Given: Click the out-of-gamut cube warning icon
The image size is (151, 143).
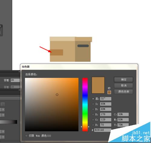Looking at the screenshot, I should pyautogui.click(x=109, y=88).
